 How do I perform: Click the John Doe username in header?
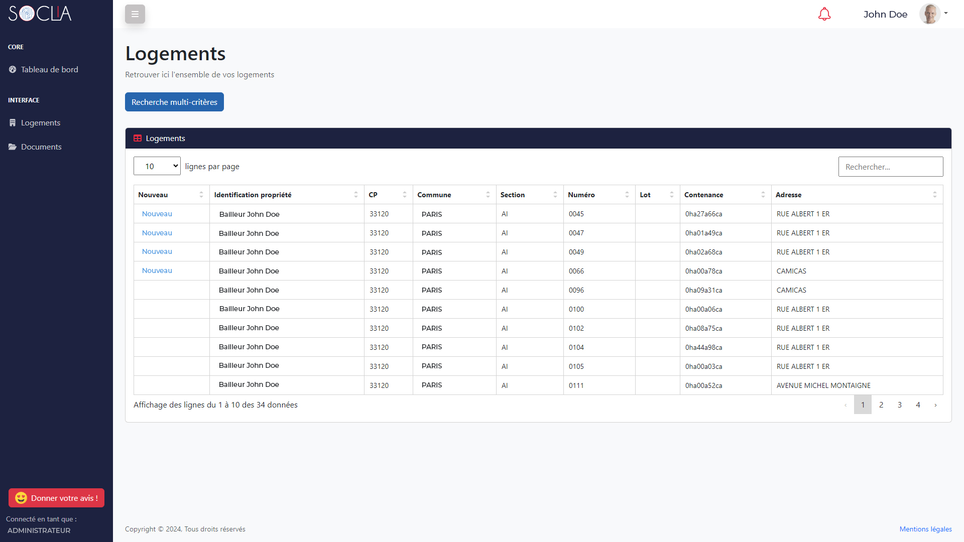885,14
